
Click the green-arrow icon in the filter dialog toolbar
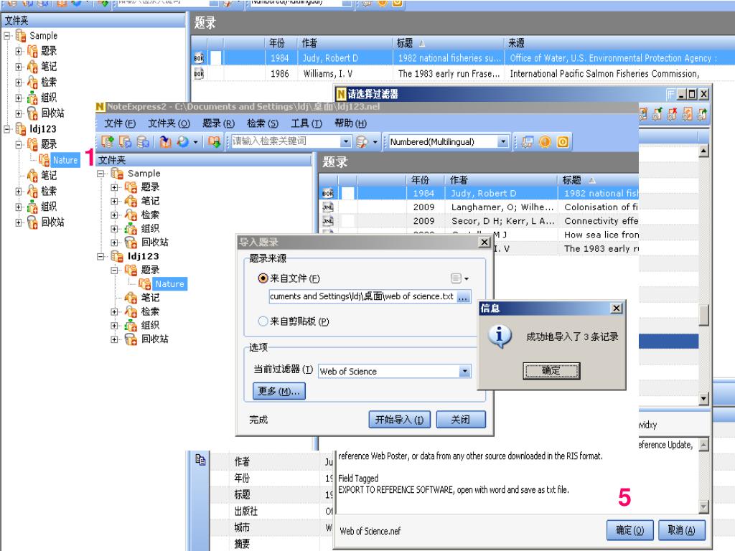[657, 114]
